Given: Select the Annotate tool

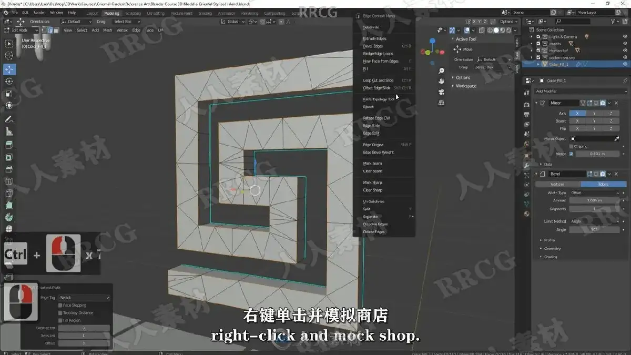Looking at the screenshot, I should [9, 120].
